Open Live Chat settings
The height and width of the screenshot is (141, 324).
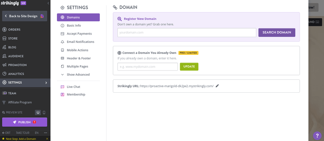[x=73, y=87]
